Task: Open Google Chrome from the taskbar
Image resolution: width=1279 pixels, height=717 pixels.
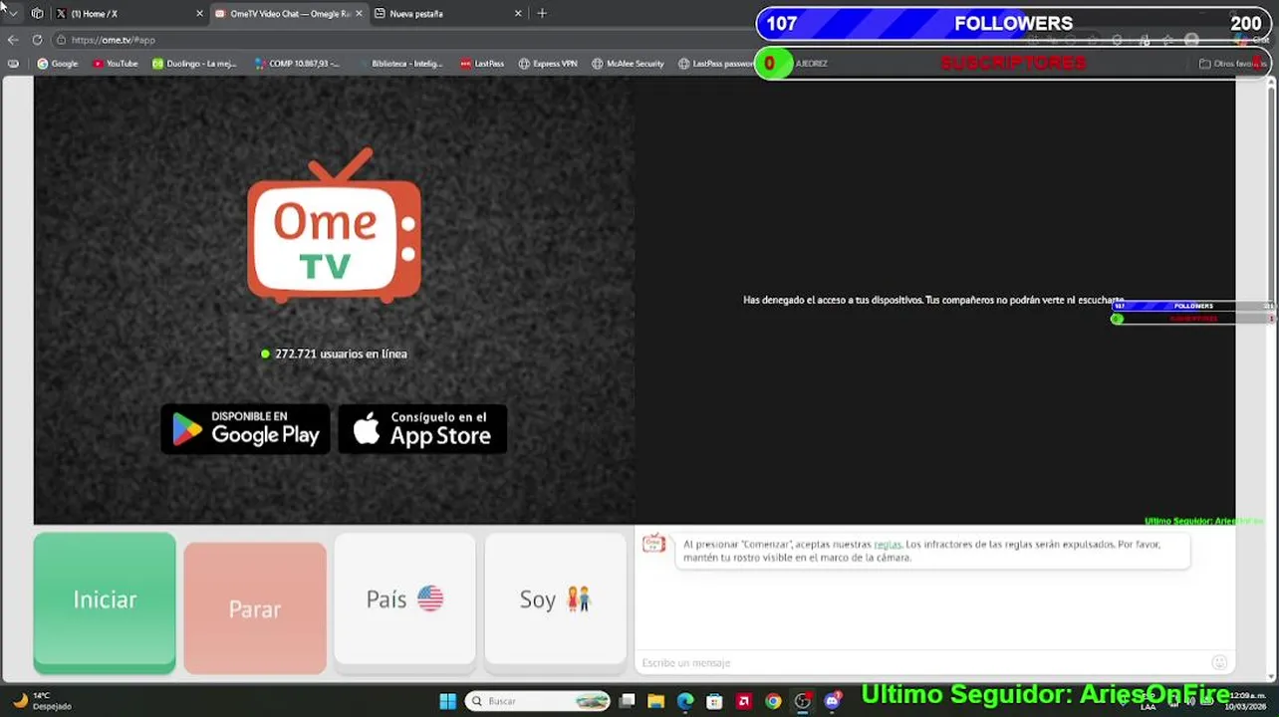Action: coord(773,701)
